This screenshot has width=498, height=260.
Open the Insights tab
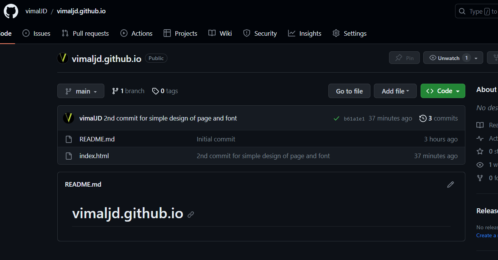pos(305,33)
